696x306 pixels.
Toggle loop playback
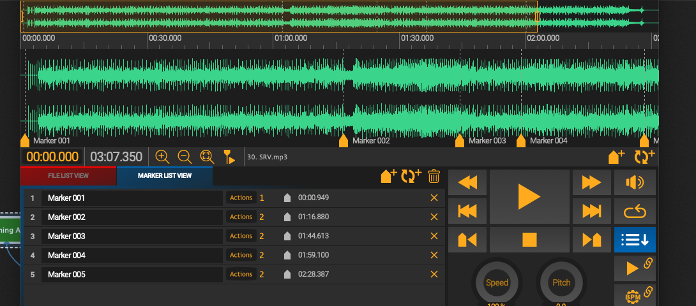tap(635, 211)
